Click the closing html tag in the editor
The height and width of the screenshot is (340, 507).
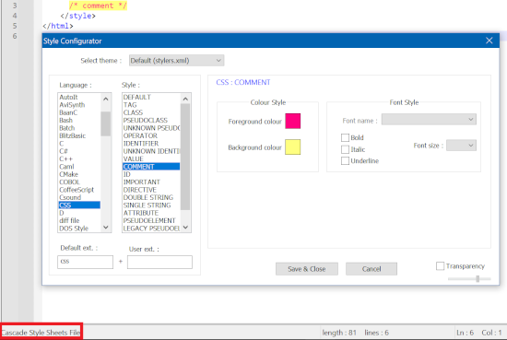point(58,26)
